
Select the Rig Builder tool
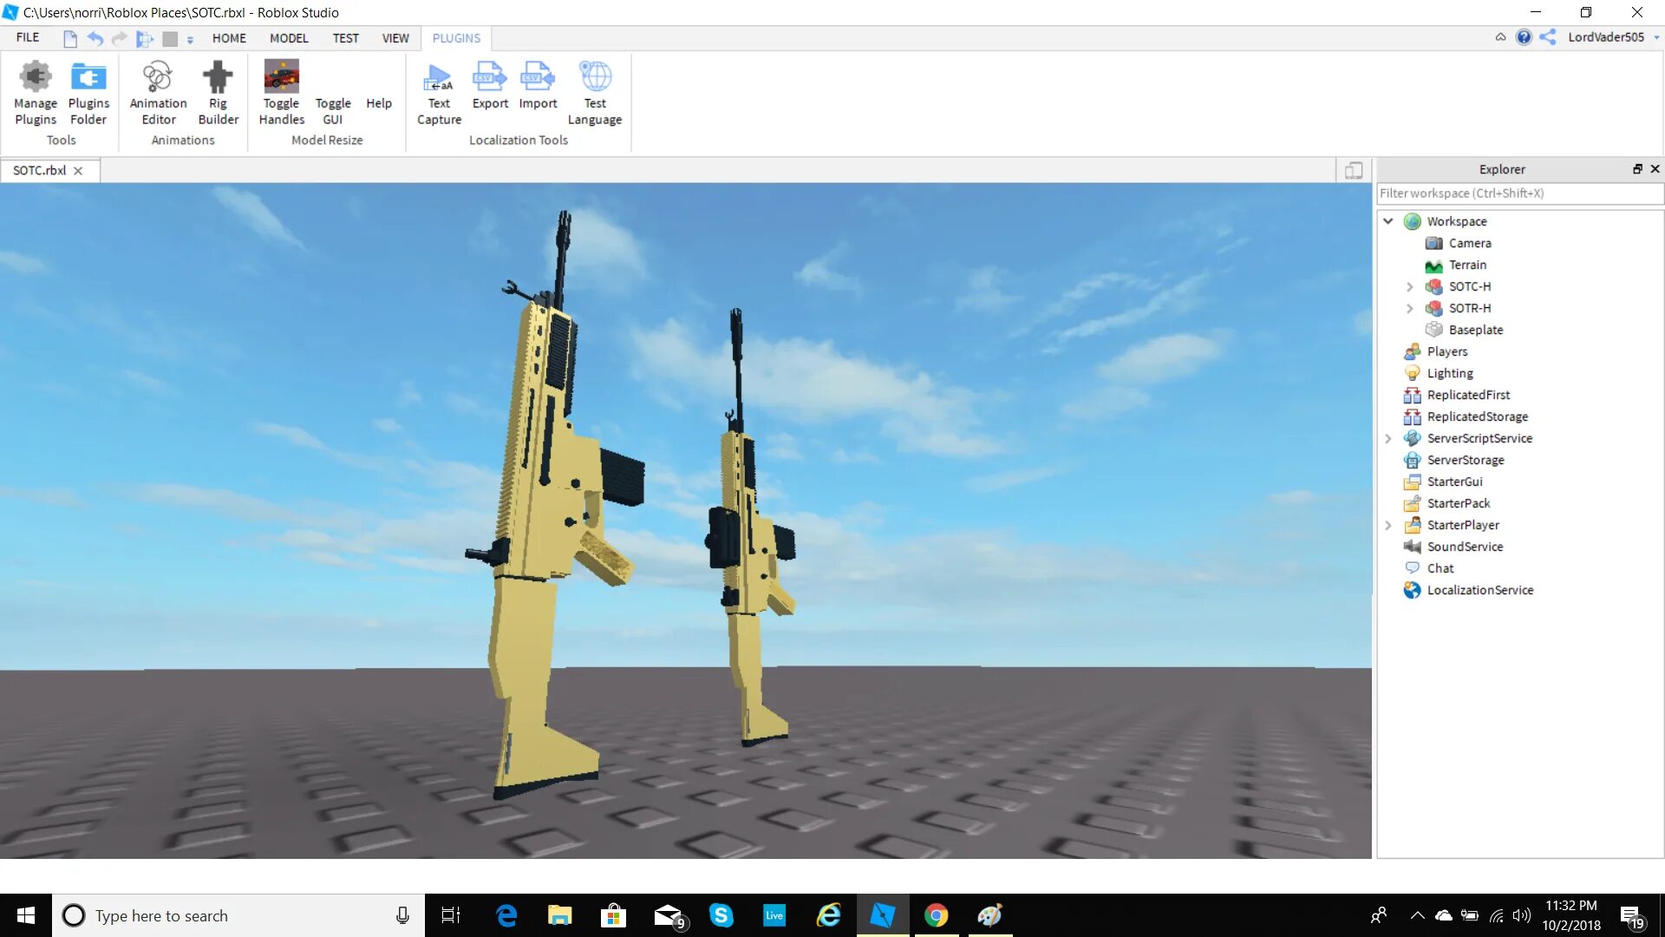[x=218, y=91]
